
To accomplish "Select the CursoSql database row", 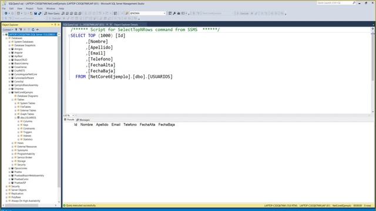I will 19,81.
